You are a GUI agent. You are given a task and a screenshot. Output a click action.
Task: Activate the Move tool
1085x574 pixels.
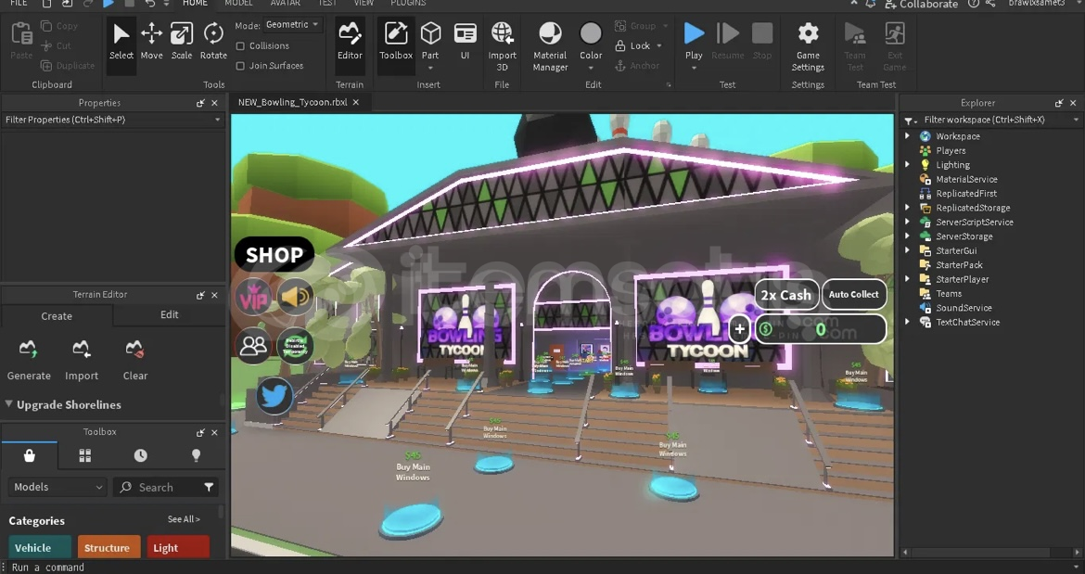(151, 41)
